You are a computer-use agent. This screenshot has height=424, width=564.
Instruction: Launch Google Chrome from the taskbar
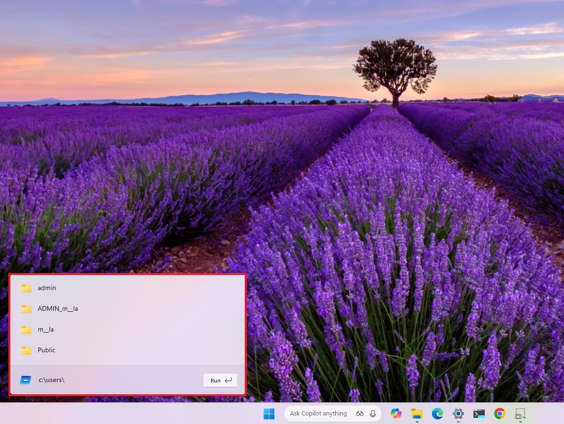pos(499,414)
